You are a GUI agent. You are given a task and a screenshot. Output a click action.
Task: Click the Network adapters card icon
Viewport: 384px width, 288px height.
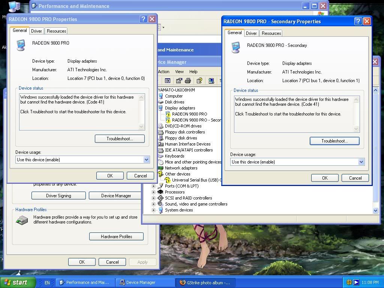[x=160, y=168]
